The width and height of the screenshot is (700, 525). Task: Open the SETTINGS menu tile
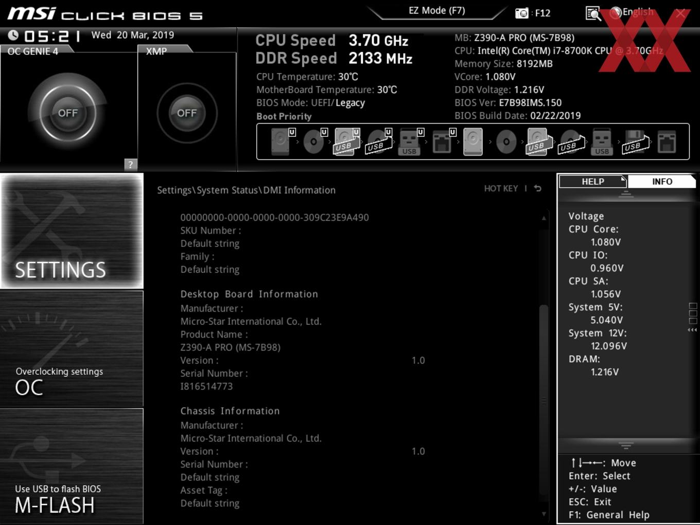72,231
